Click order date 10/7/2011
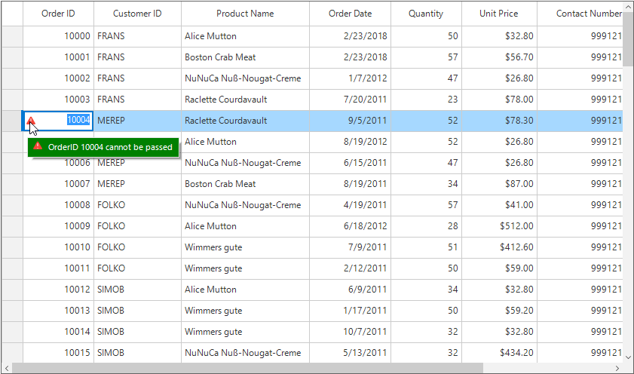This screenshot has height=374, width=634. point(366,332)
